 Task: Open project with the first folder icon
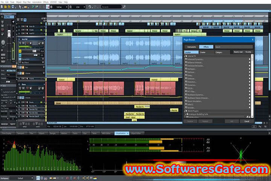click(x=5, y=7)
